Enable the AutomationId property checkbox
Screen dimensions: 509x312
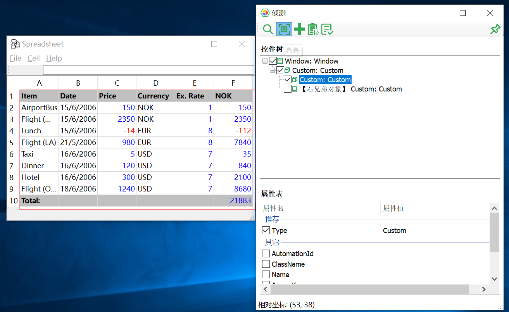266,254
